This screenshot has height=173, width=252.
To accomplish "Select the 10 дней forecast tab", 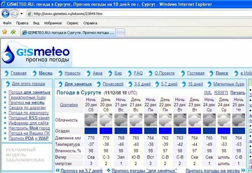I will coord(195,84).
